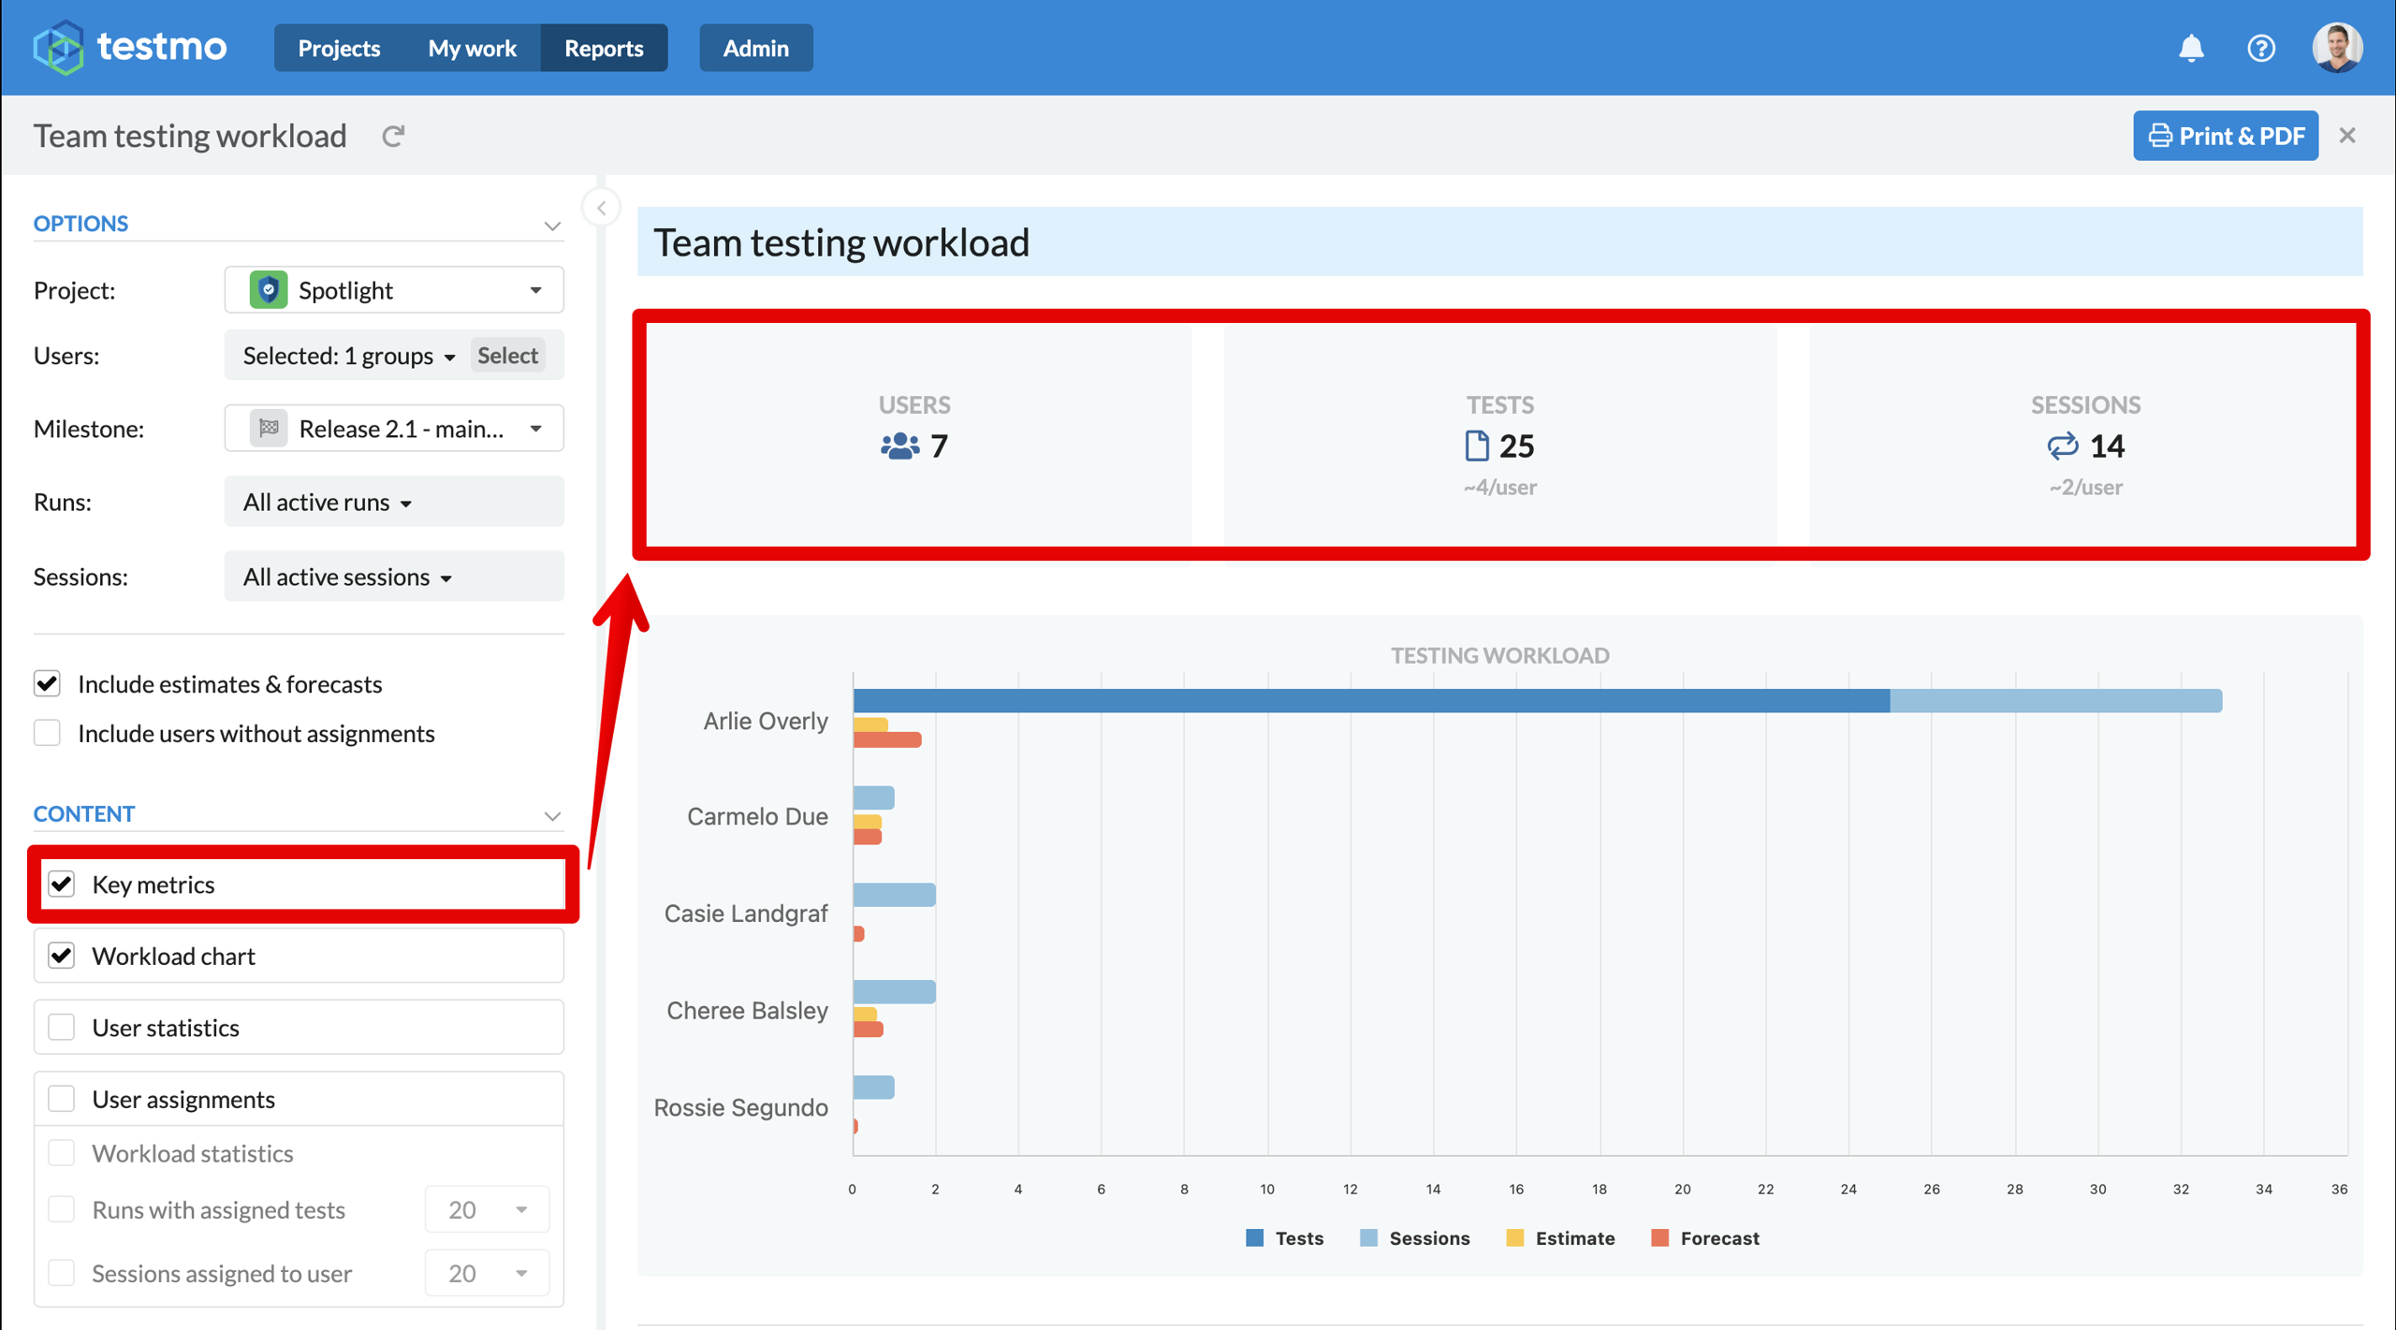Toggle the Estimate legend swatch
2396x1330 pixels.
(x=1514, y=1238)
